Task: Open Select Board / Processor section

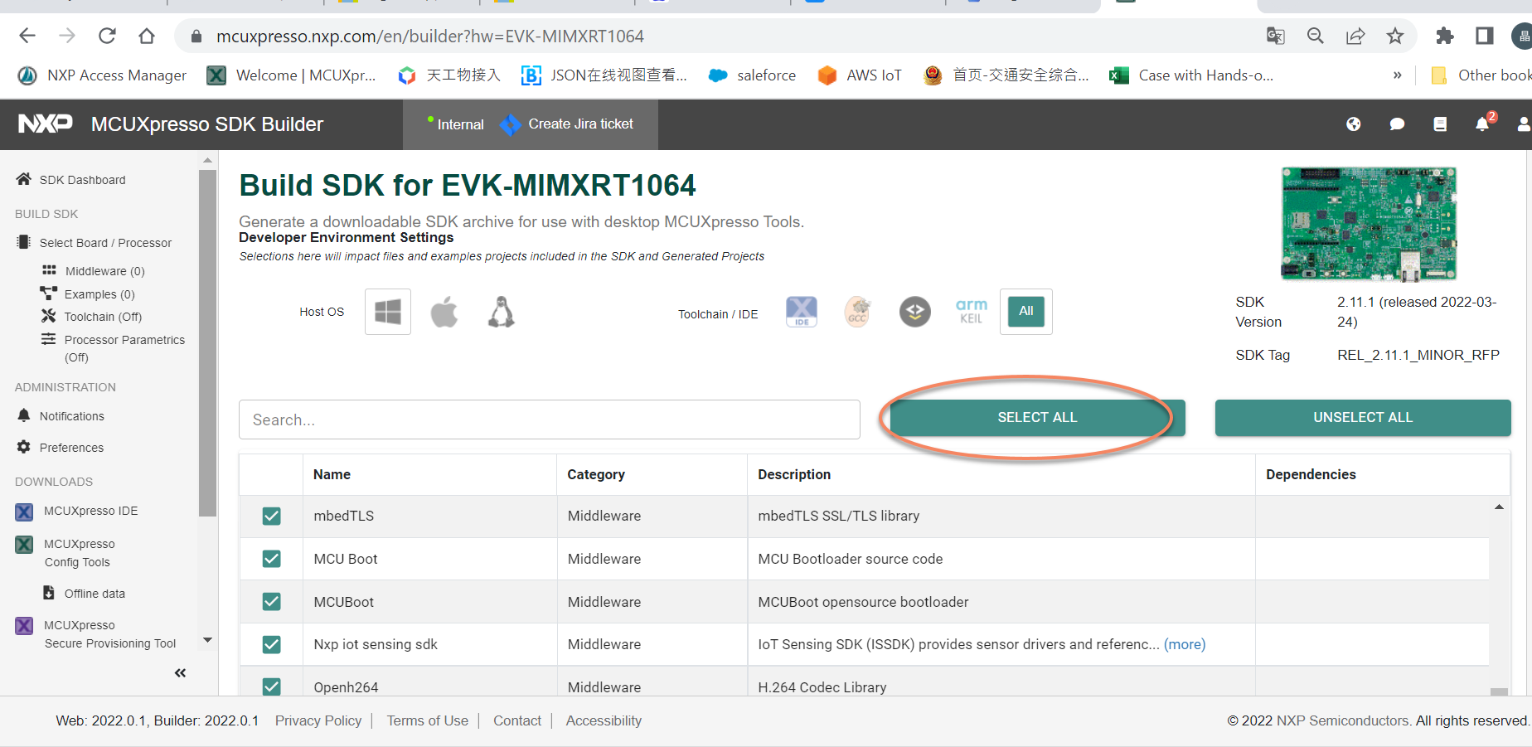Action: (104, 242)
